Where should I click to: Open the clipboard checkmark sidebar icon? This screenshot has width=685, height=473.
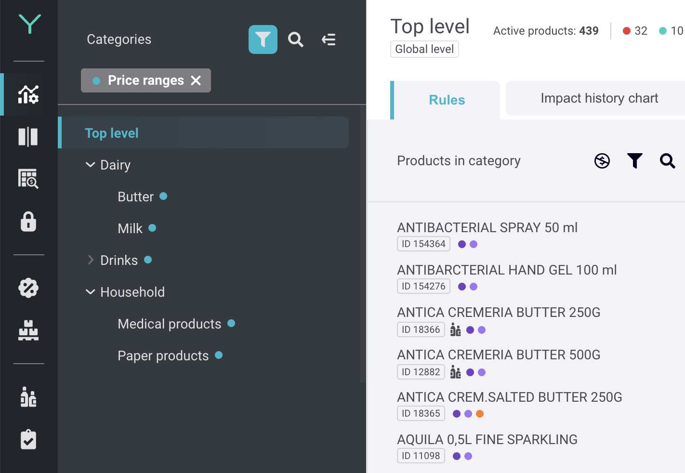pyautogui.click(x=28, y=439)
